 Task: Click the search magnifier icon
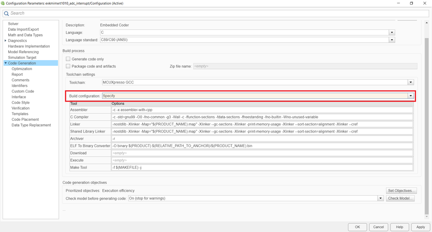[x=6, y=13]
